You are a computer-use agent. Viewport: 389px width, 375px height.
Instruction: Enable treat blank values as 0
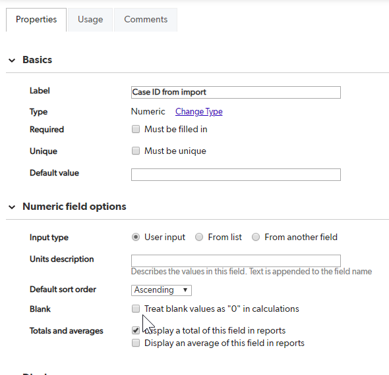pyautogui.click(x=136, y=309)
